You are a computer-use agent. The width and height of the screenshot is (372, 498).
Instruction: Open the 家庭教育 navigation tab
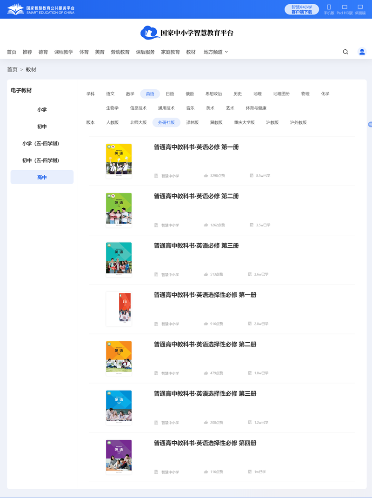pyautogui.click(x=169, y=52)
